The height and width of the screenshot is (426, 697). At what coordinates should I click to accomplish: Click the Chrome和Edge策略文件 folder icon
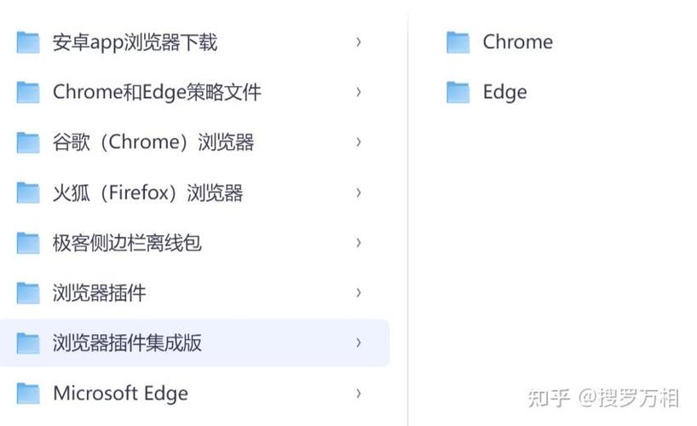(x=28, y=93)
